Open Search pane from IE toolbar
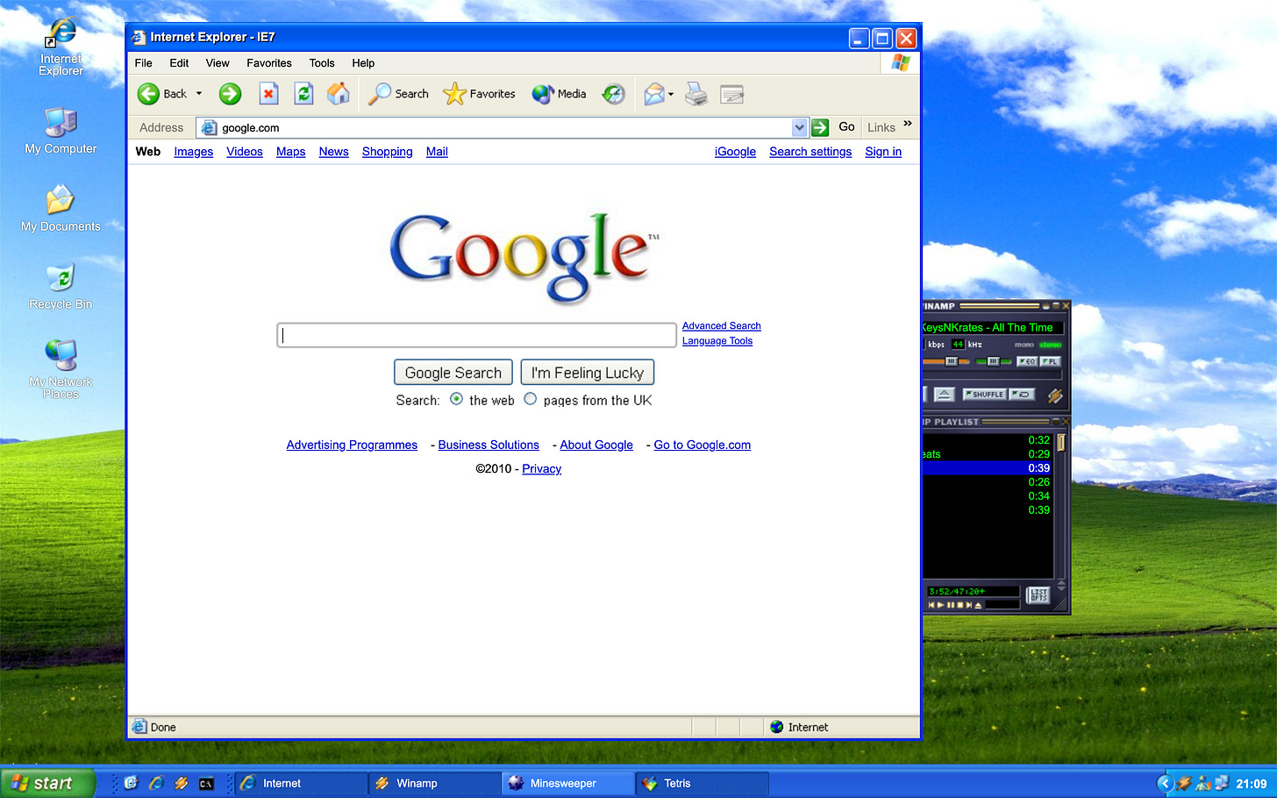The height and width of the screenshot is (798, 1277). 398,94
